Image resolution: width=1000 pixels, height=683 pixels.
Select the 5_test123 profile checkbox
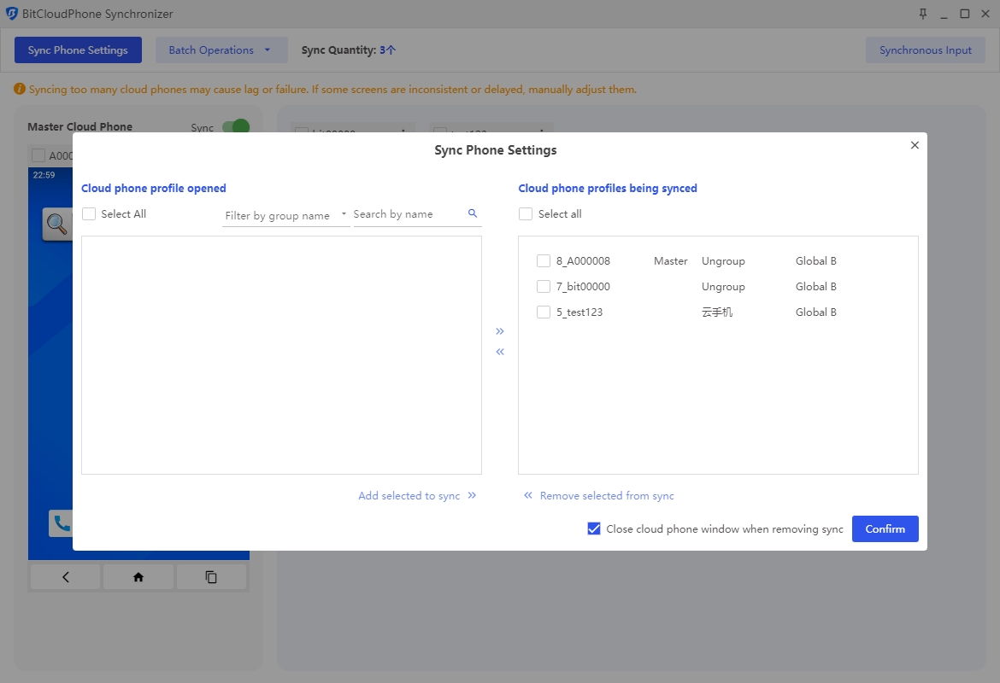coord(544,312)
